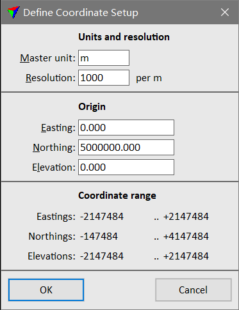Click into the Resolution value field

[x=104, y=77]
